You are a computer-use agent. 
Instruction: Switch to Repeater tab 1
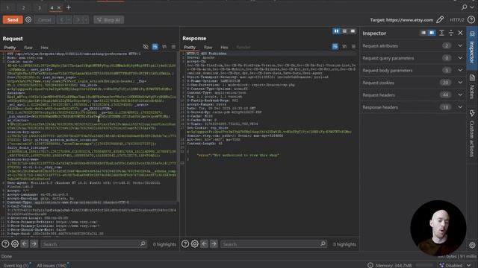click(7, 7)
